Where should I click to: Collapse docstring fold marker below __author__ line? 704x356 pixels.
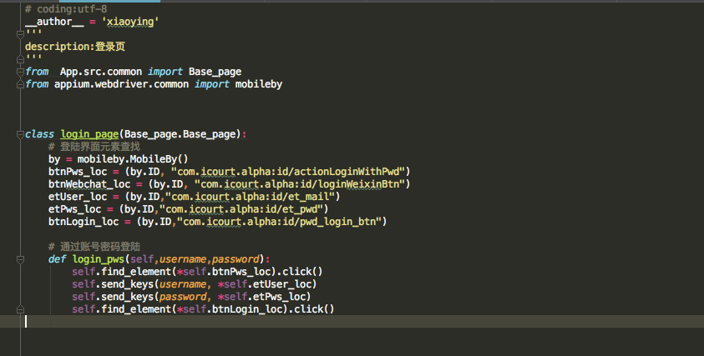[20, 34]
